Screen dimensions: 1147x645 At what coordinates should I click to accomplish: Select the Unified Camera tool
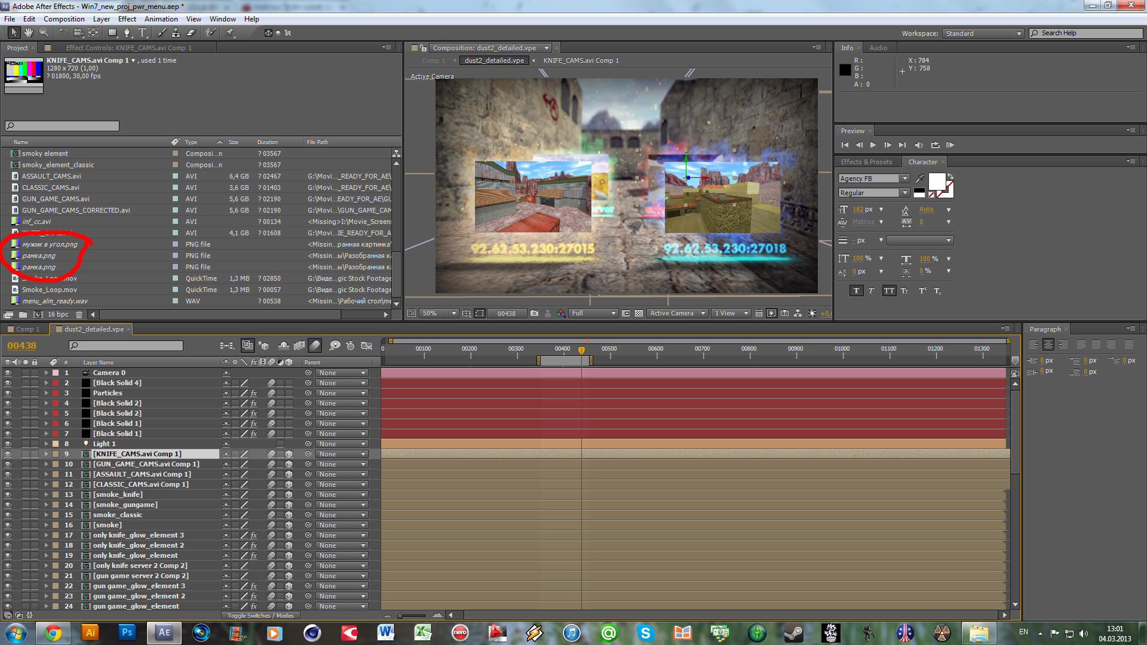[78, 33]
